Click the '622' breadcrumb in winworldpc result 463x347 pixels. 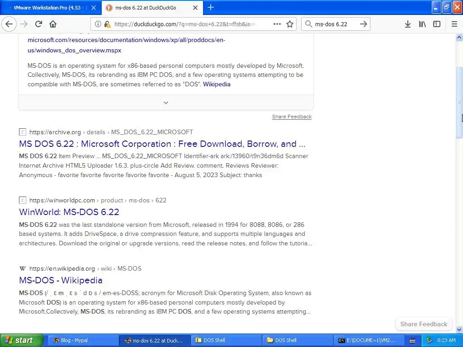click(161, 200)
